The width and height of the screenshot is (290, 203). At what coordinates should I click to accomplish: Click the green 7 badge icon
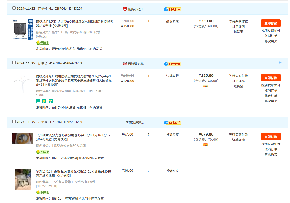51,101
